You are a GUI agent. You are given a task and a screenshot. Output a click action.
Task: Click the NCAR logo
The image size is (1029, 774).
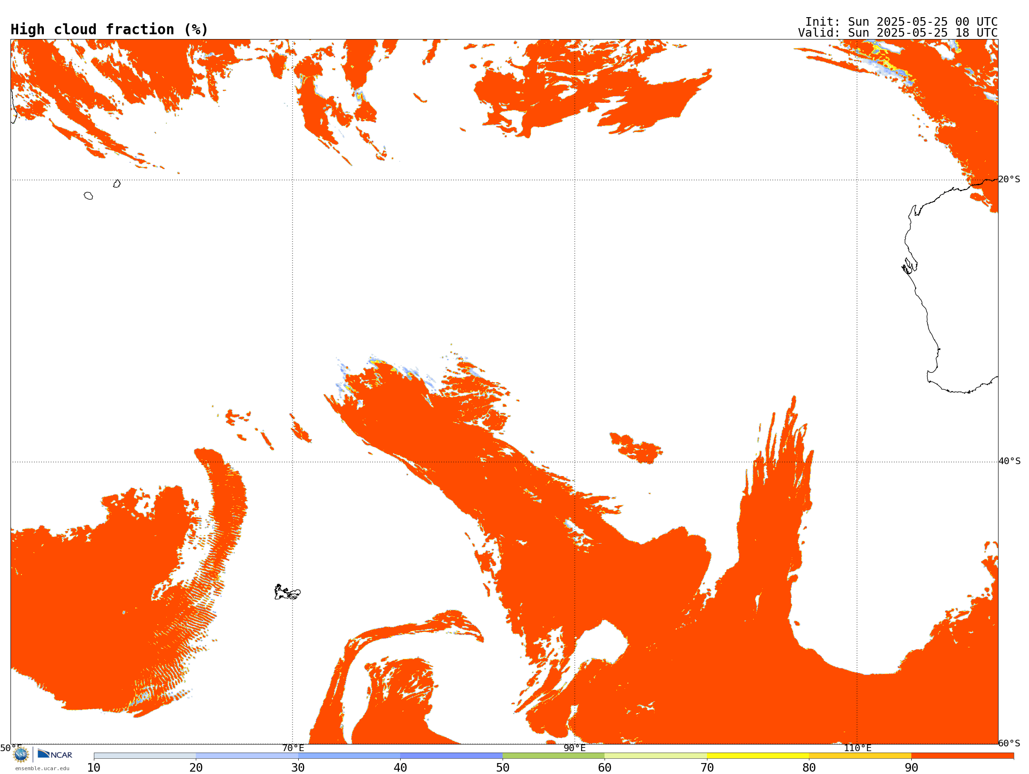point(55,754)
